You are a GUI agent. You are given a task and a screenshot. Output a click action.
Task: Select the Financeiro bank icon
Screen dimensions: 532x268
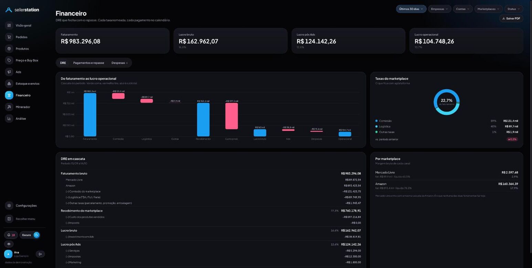9,95
